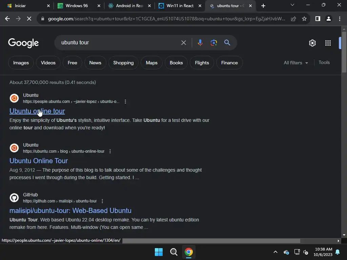Open the clock and date panel
The width and height of the screenshot is (347, 260).
[323, 252]
